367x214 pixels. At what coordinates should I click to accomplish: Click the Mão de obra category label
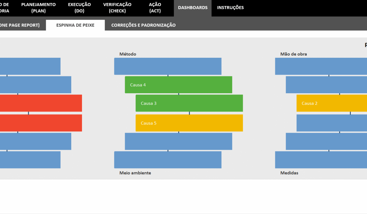click(293, 54)
